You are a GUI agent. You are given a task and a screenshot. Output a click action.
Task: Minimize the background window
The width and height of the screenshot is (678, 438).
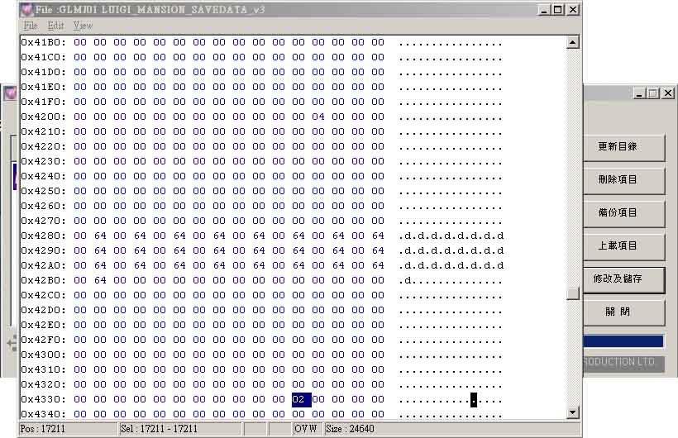639,93
